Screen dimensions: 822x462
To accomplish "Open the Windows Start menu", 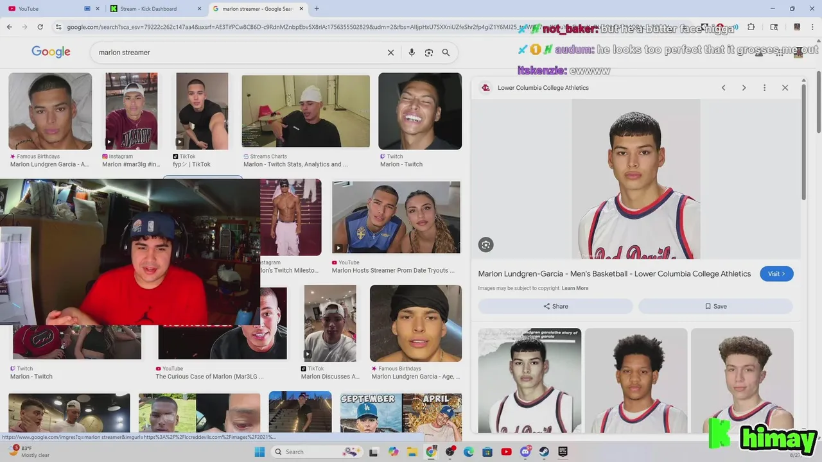I will tap(259, 452).
